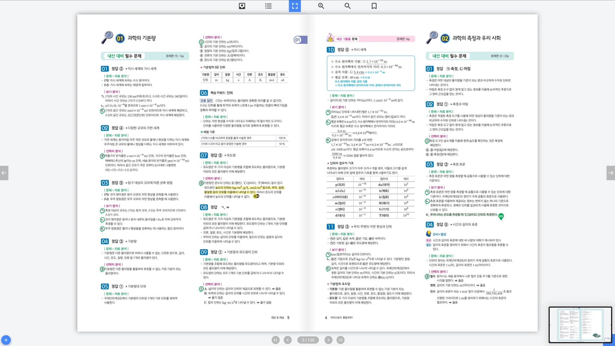Click the zoom-in magnifier icon

tap(321, 6)
